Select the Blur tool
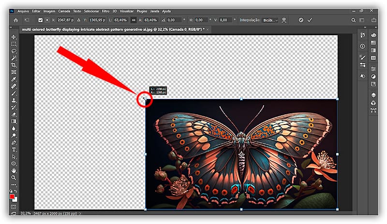Screen dimensions: 387x224 coord(14,128)
